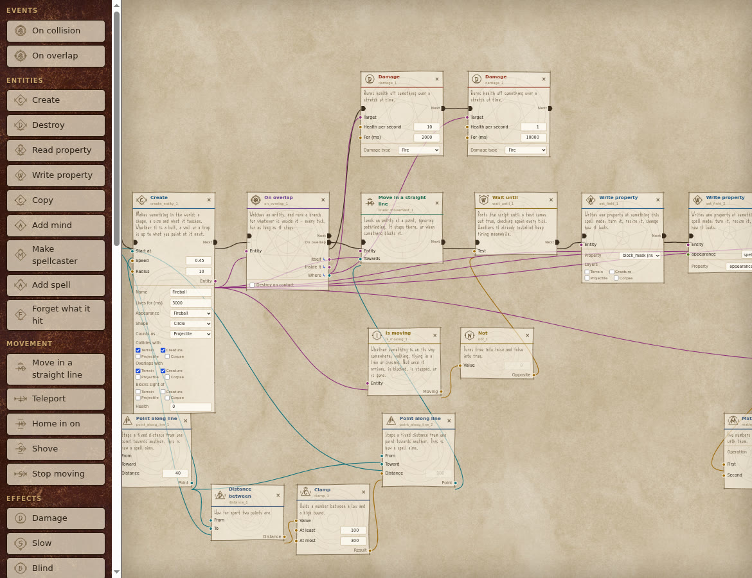Screen dimensions: 752x578
Task: Toggle Creature under Overlaps with
Action: point(163,371)
